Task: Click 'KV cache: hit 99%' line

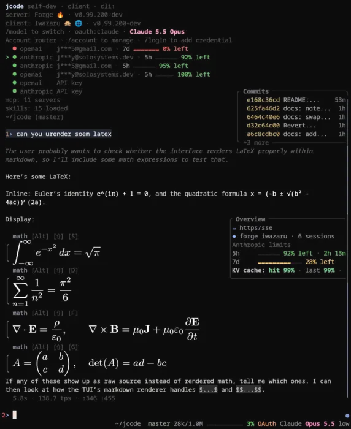Action: (263, 270)
